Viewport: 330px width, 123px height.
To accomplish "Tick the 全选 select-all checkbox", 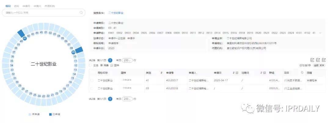I will tap(90, 65).
